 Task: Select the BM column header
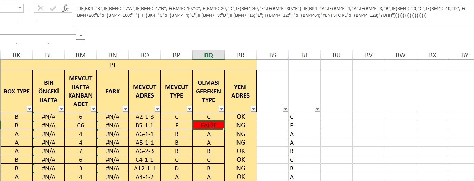(x=81, y=55)
